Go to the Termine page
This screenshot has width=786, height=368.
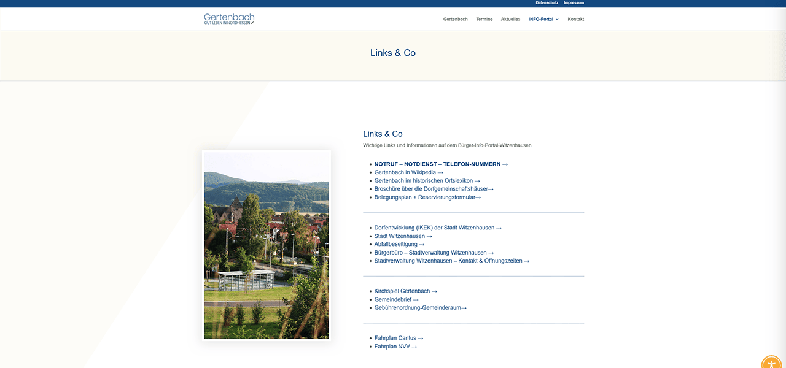click(484, 19)
